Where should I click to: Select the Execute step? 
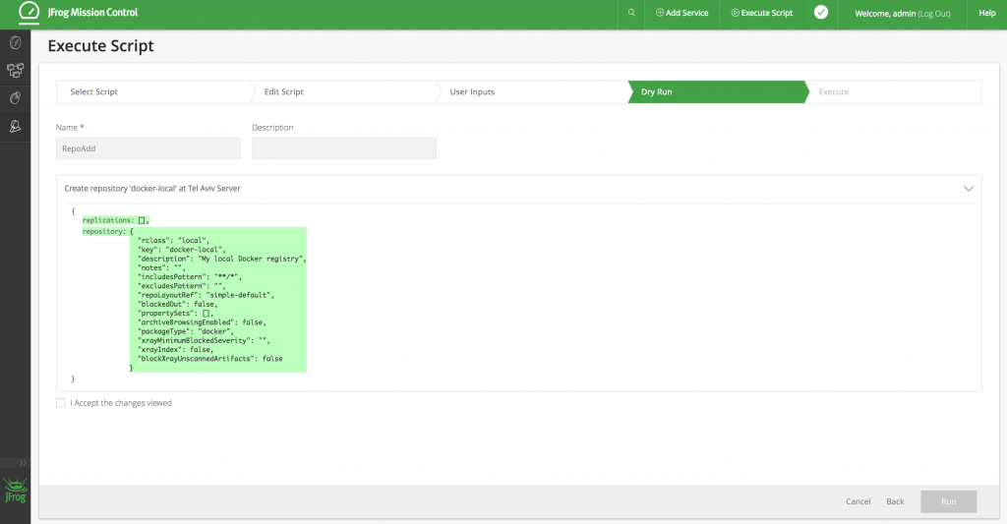(894, 91)
